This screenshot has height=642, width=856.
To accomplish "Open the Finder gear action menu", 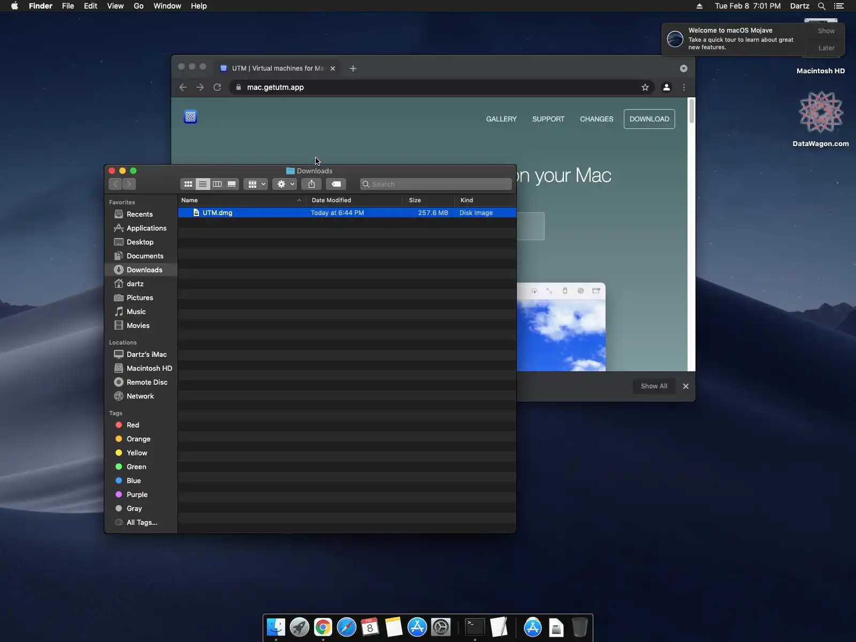I will (285, 184).
